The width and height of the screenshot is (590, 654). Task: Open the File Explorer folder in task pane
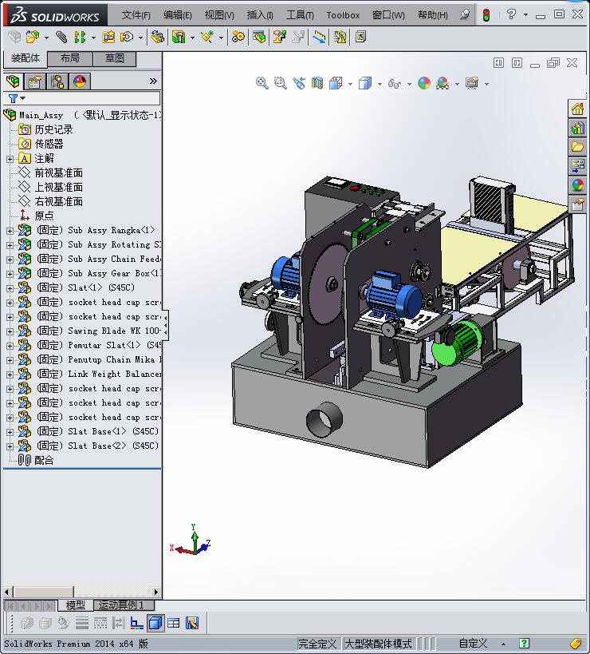(577, 147)
